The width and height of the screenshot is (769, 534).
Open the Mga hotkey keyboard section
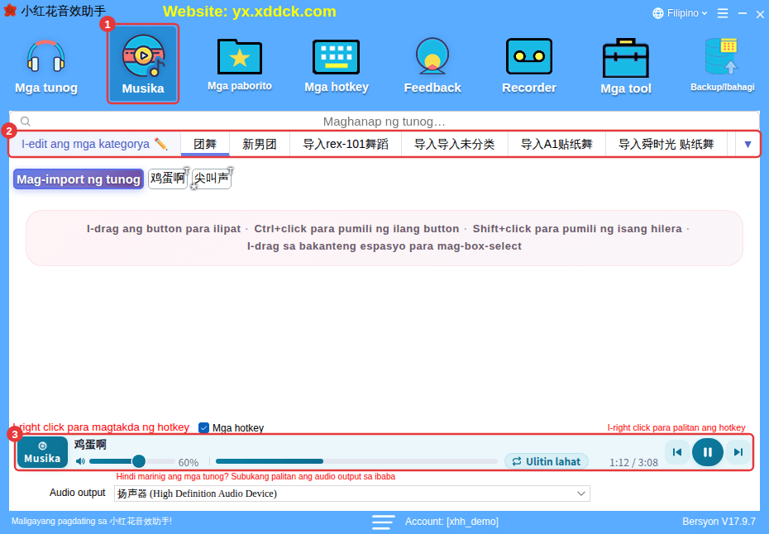pos(337,66)
